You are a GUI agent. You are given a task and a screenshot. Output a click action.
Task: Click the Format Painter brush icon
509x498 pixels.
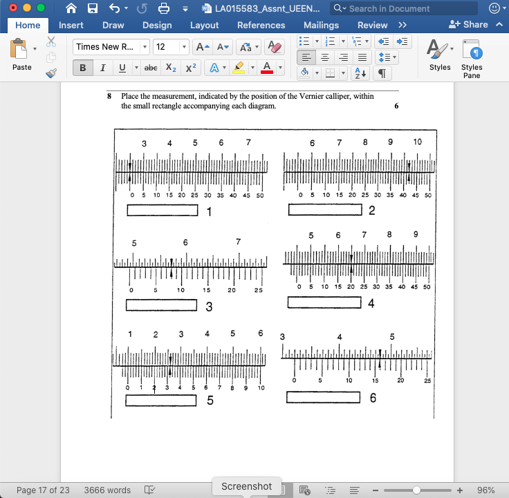click(51, 73)
